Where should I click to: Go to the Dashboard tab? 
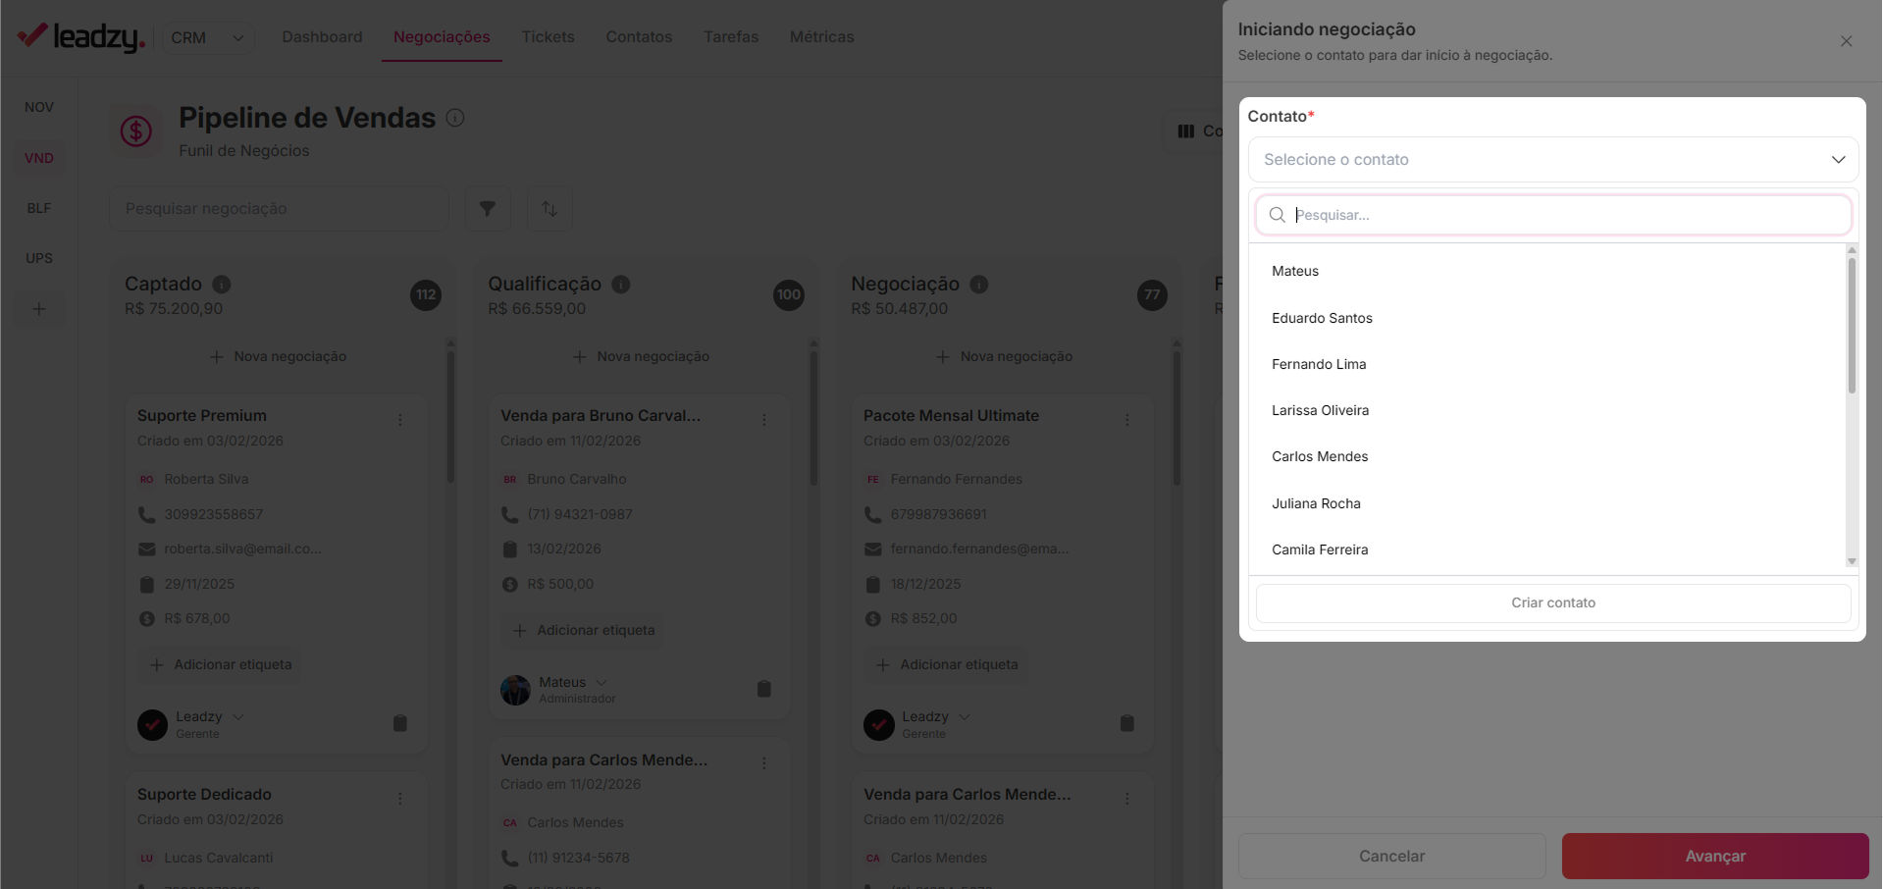pyautogui.click(x=322, y=37)
